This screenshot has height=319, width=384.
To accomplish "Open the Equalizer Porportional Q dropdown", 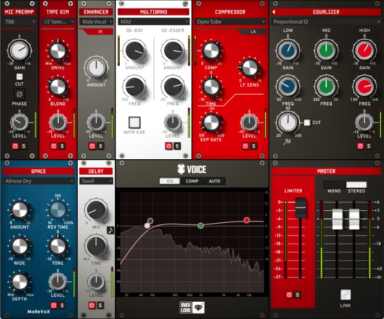I will (x=326, y=22).
